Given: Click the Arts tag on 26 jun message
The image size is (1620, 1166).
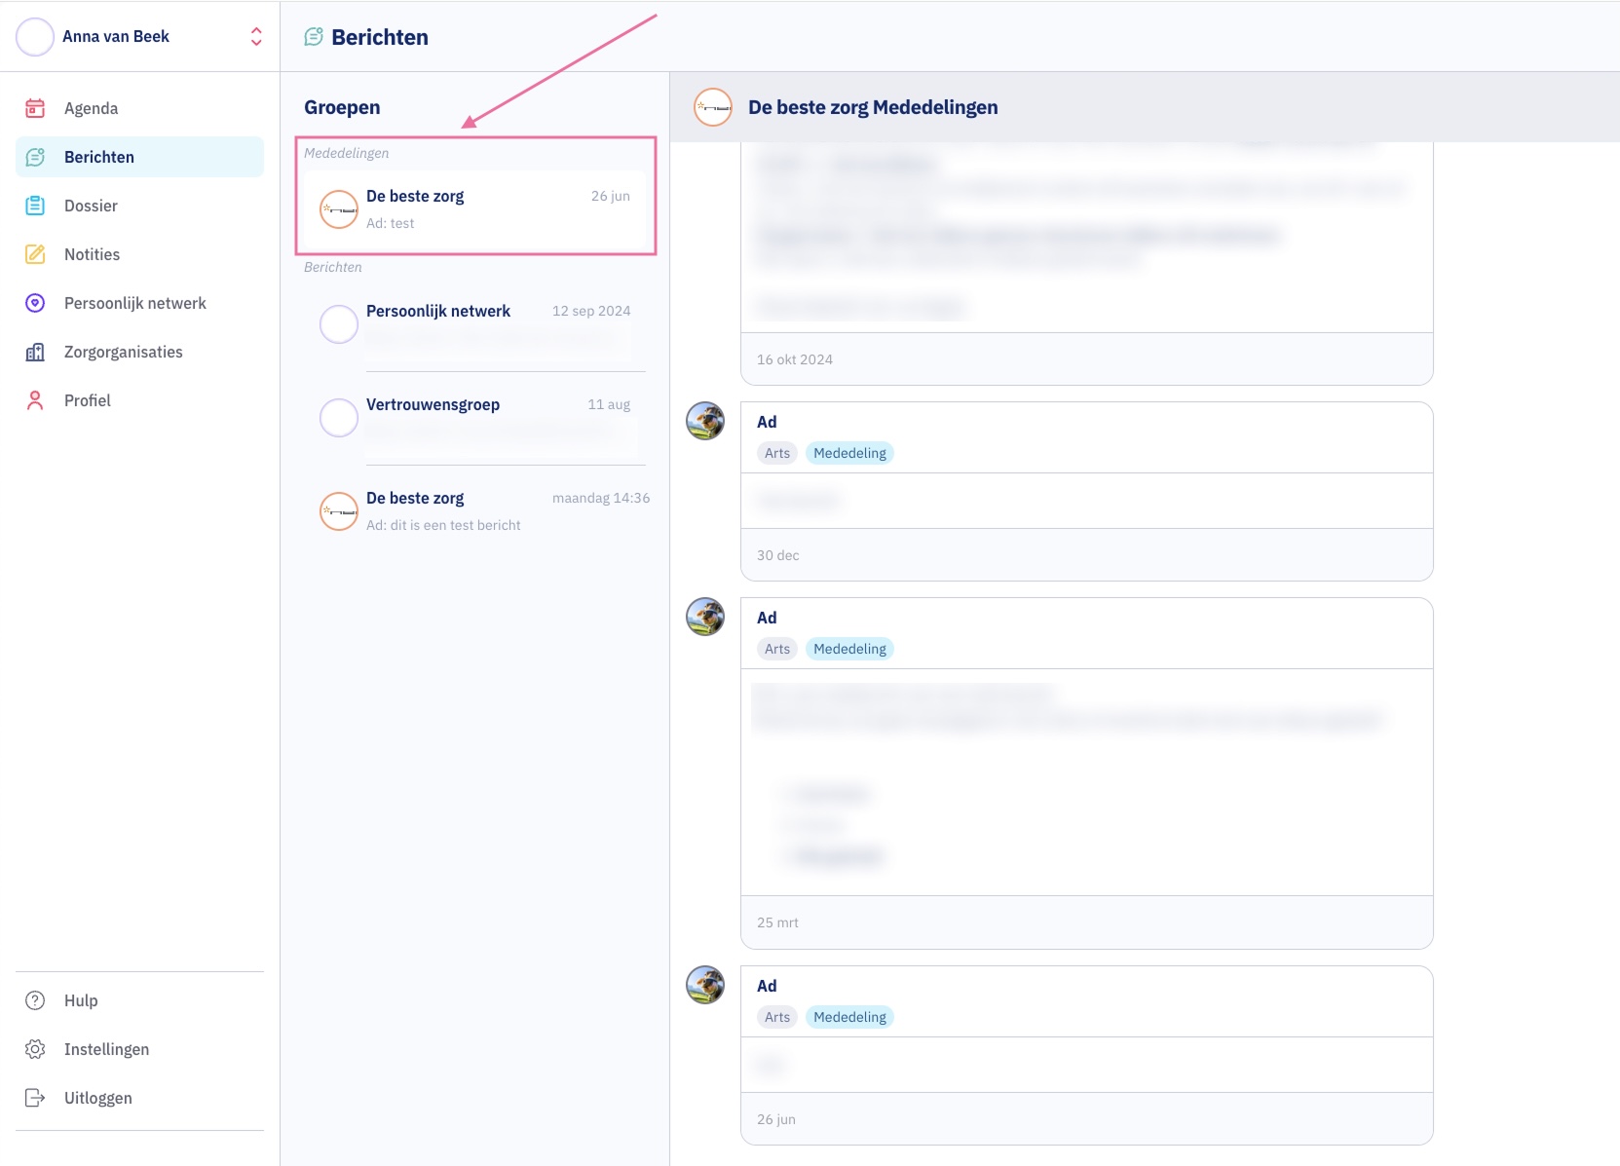Looking at the screenshot, I should point(777,1017).
